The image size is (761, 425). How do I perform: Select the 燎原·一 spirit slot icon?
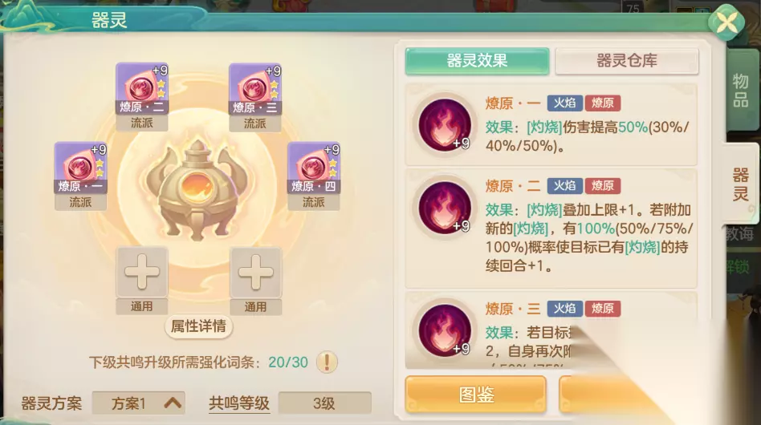pyautogui.click(x=80, y=168)
